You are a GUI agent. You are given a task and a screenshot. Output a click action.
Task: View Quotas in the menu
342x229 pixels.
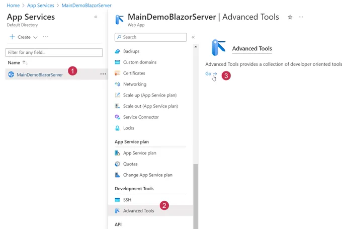pos(130,164)
